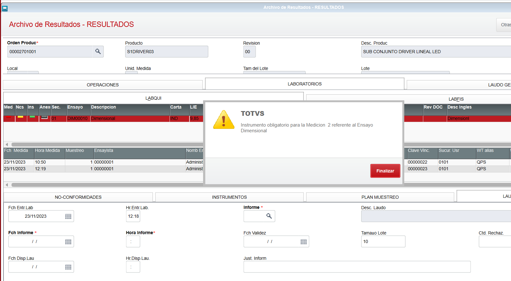This screenshot has height=281, width=511.
Task: Open the Orden Produc search lookup
Action: click(x=98, y=52)
